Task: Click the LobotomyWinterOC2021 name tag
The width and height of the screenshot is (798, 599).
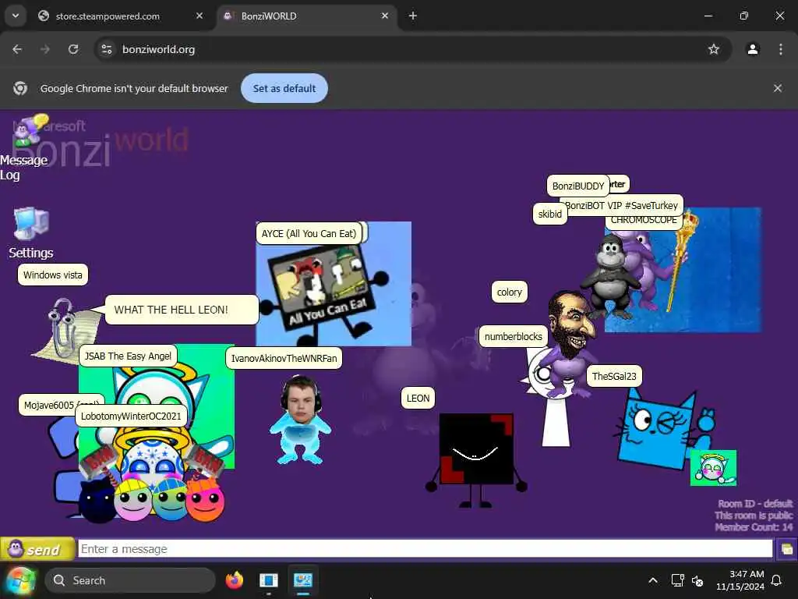Action: 131,416
